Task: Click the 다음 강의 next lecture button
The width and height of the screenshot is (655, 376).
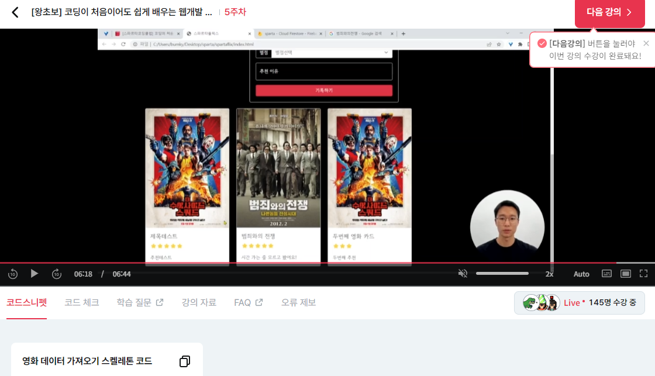Action: pyautogui.click(x=609, y=13)
